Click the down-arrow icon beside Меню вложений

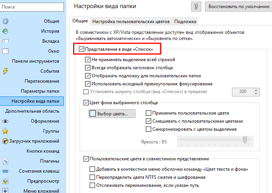(5, 191)
